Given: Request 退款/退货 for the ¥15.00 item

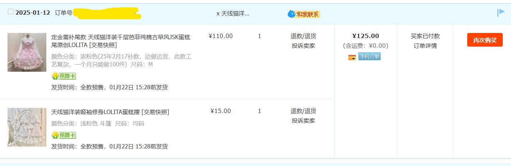Looking at the screenshot, I should pyautogui.click(x=303, y=111).
